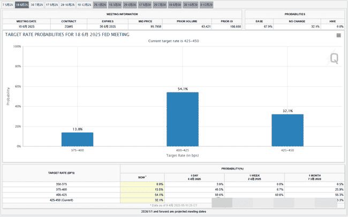Click the 400-425 bar showing 54.1%
The width and height of the screenshot is (348, 217).
(182, 119)
